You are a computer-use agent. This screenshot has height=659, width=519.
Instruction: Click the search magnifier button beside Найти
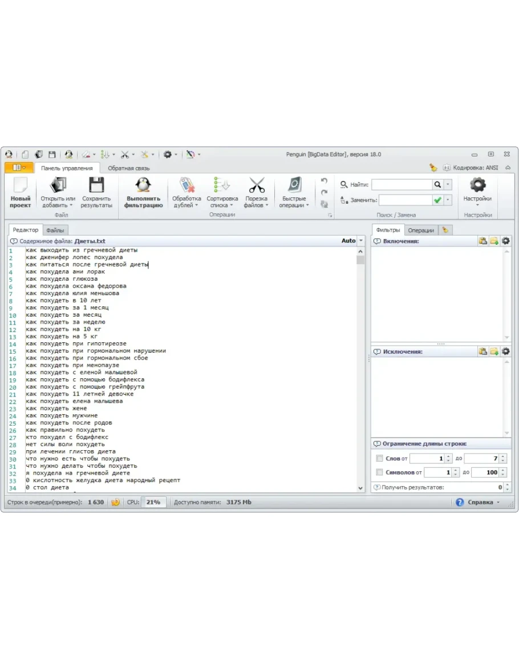(x=437, y=185)
